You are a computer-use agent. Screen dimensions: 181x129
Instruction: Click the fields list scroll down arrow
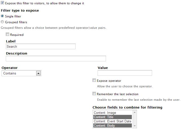point(135,126)
